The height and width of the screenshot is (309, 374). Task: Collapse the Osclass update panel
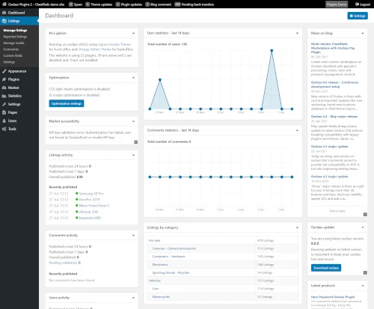(363, 227)
